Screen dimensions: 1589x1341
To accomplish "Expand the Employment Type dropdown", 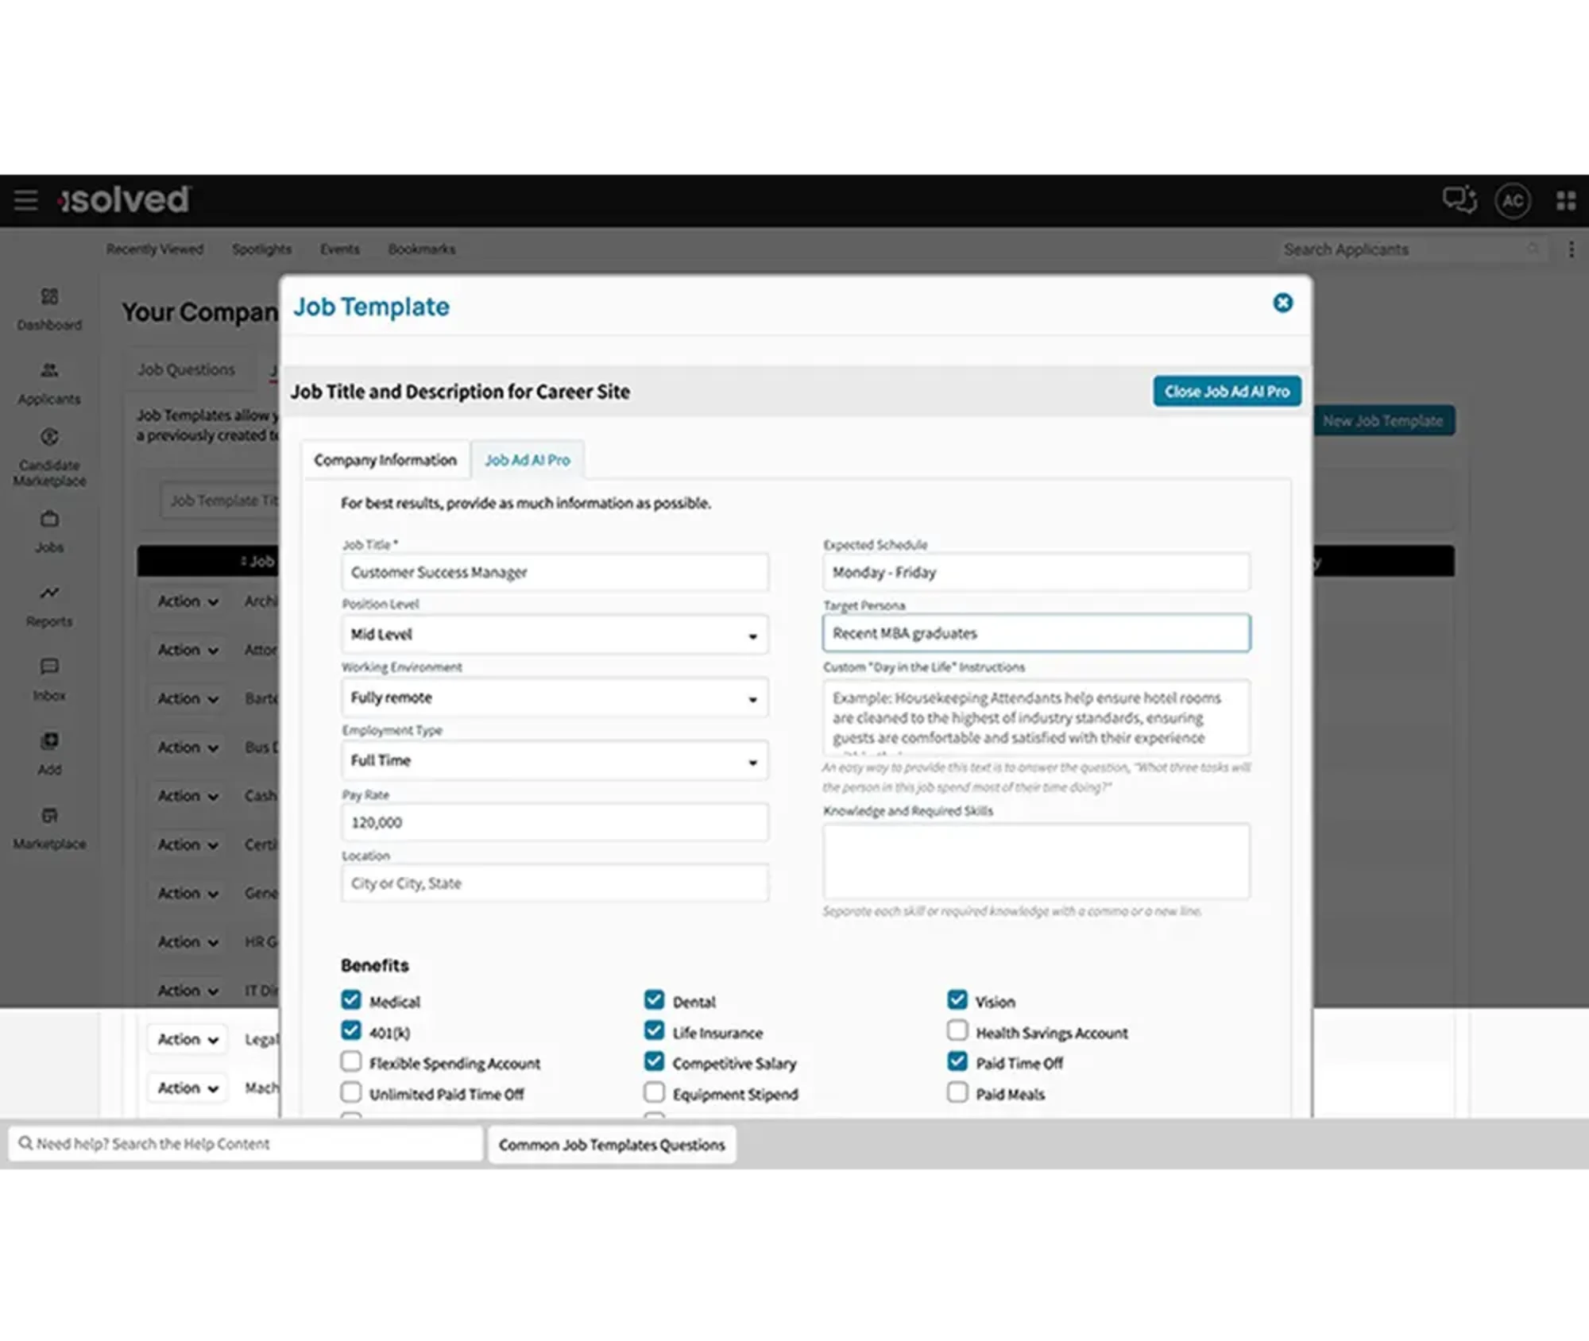I will pyautogui.click(x=554, y=760).
